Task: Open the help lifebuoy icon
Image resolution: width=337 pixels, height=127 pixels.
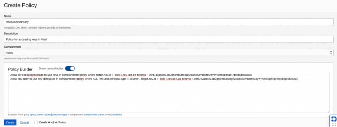Action: (x=334, y=119)
